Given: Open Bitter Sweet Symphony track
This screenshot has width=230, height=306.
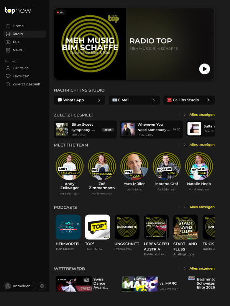Looking at the screenshot, I should point(85,129).
